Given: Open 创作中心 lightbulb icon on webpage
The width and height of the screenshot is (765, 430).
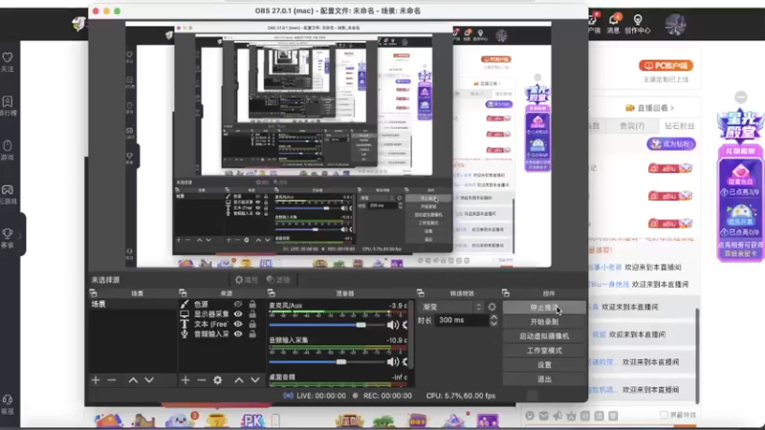Looking at the screenshot, I should (638, 24).
